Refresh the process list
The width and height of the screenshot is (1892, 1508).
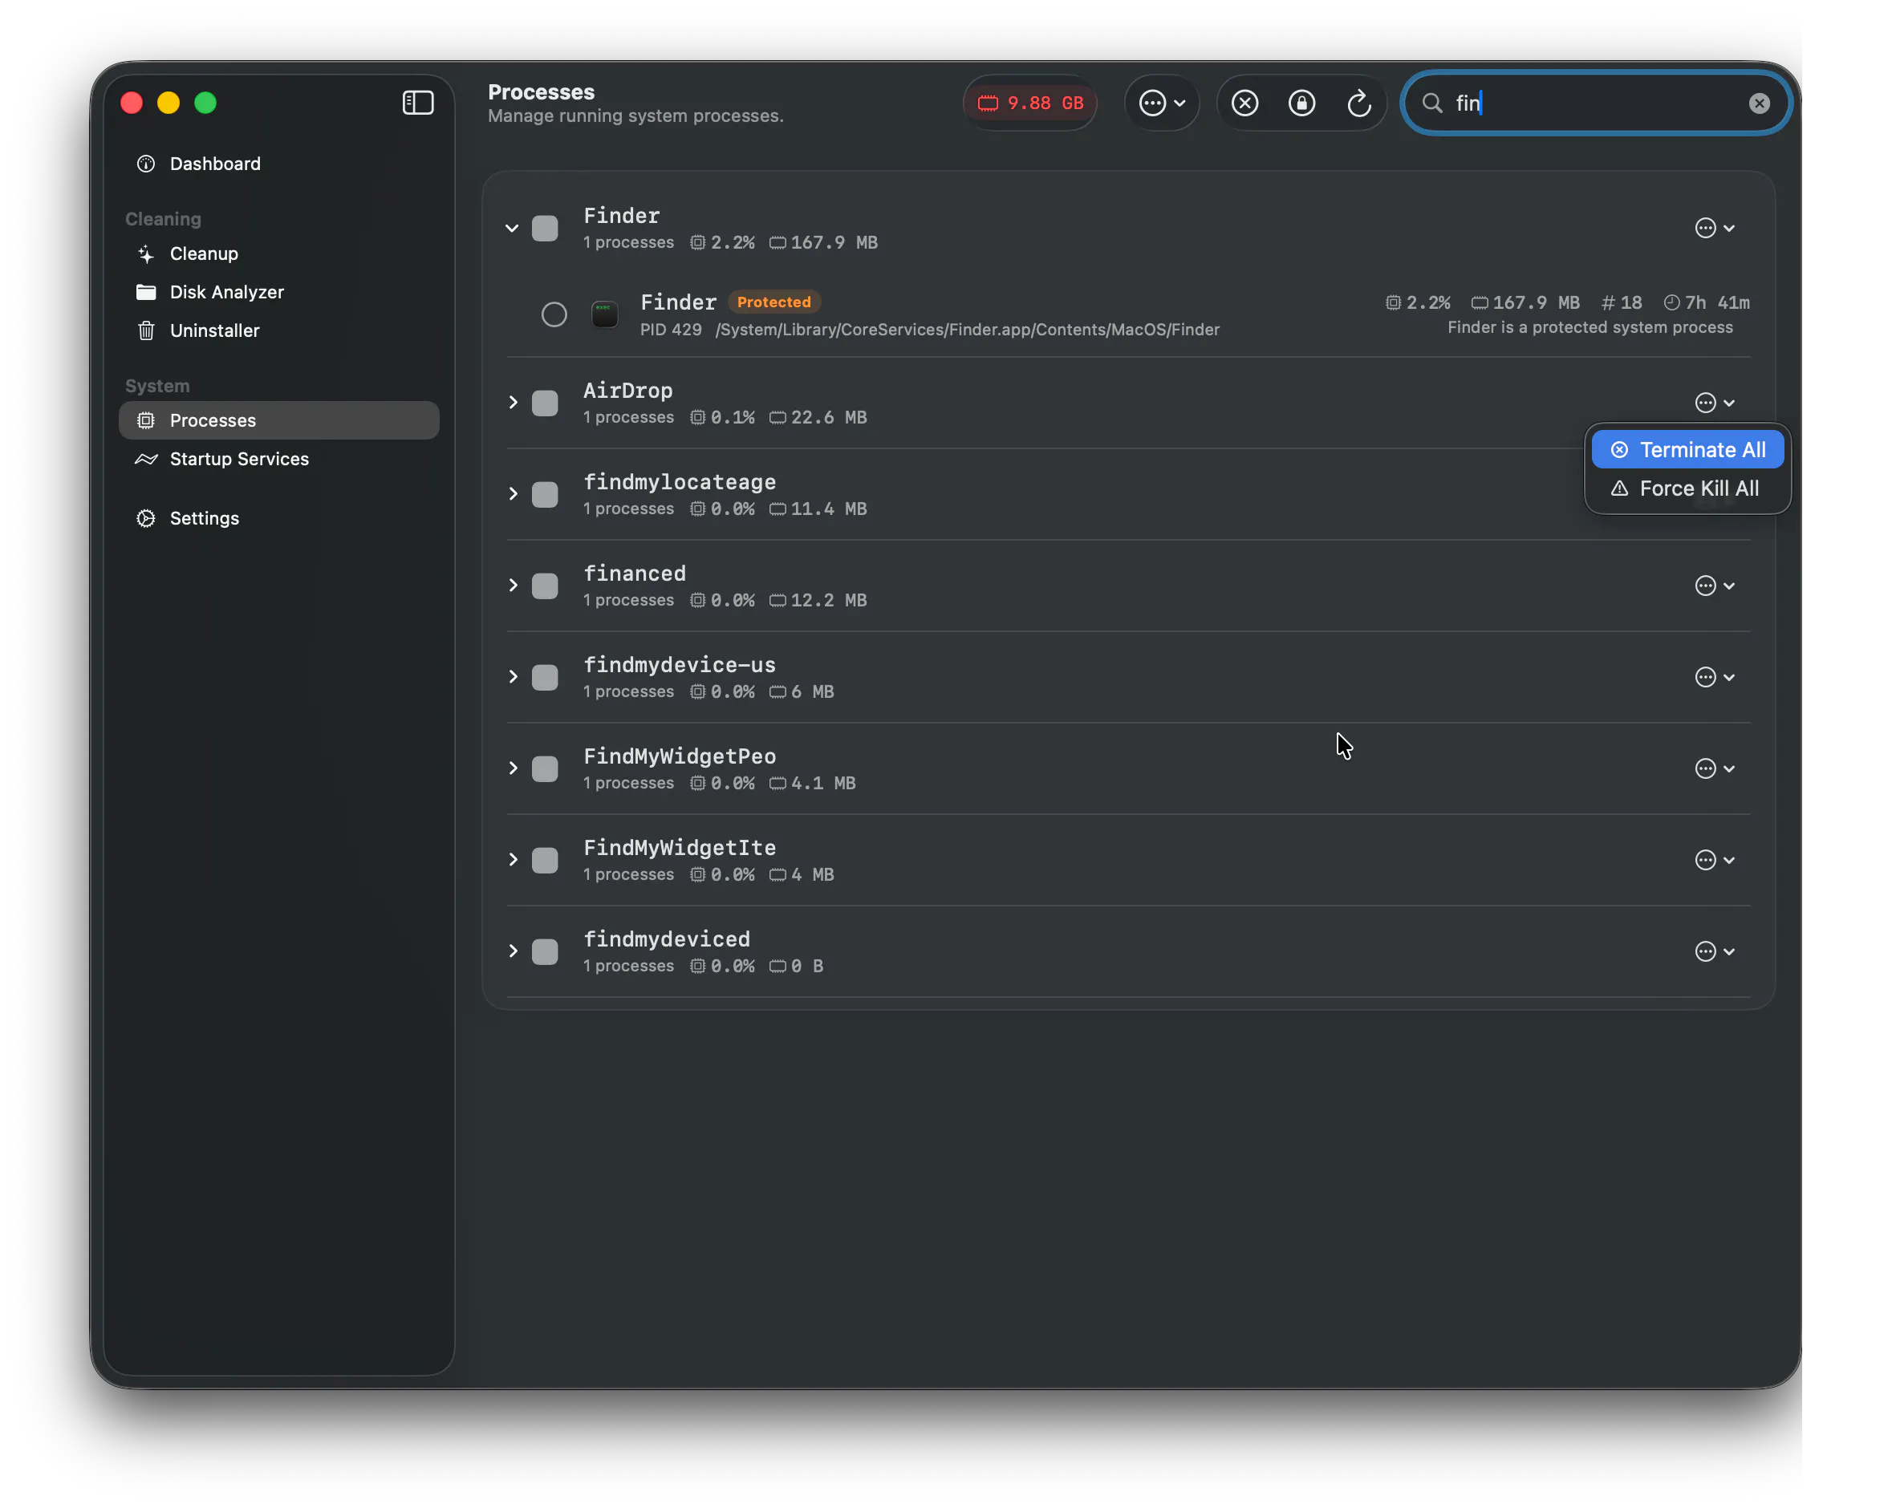coord(1358,103)
